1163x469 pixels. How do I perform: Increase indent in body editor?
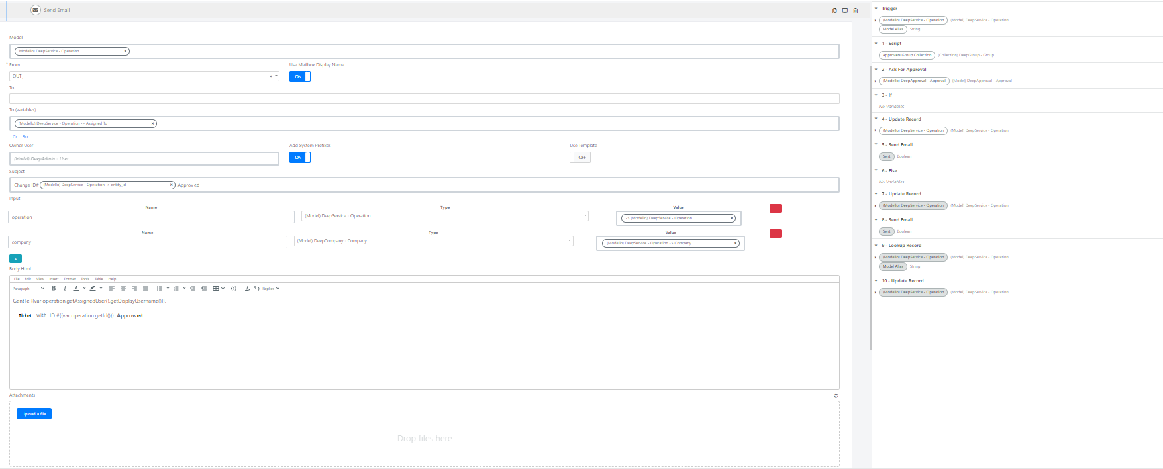tap(204, 288)
